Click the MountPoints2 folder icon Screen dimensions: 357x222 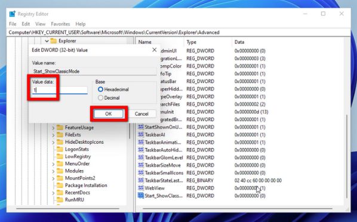pyautogui.click(x=60, y=178)
